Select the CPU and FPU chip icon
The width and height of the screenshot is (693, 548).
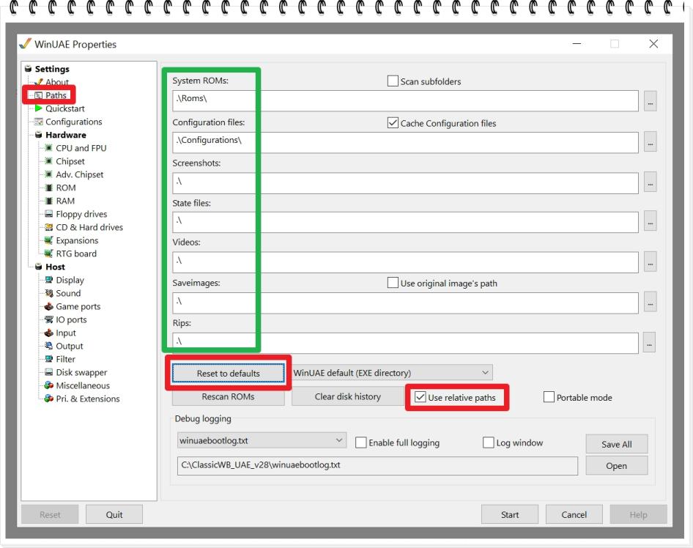pyautogui.click(x=50, y=148)
